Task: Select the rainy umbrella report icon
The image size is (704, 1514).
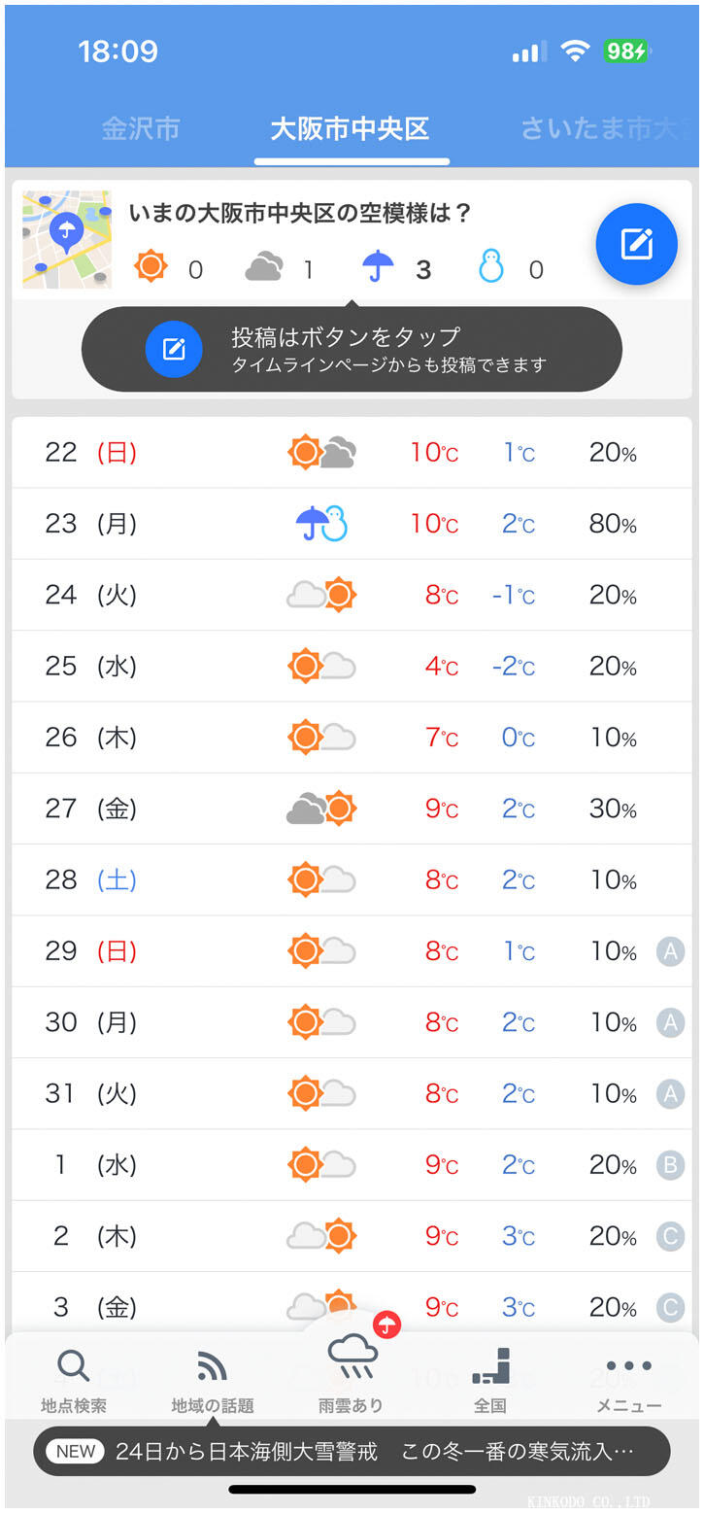Action: [x=378, y=266]
